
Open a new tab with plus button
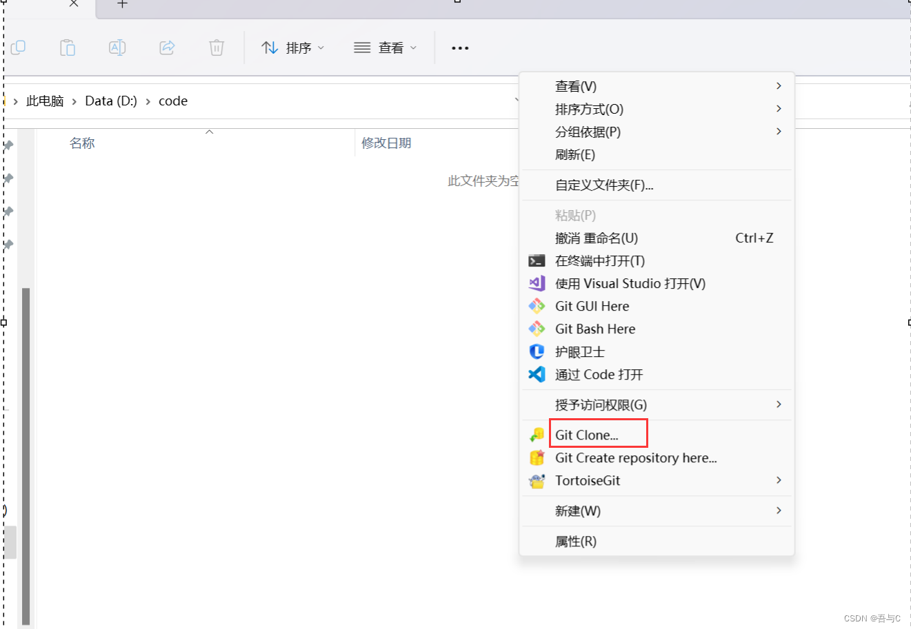(x=123, y=4)
